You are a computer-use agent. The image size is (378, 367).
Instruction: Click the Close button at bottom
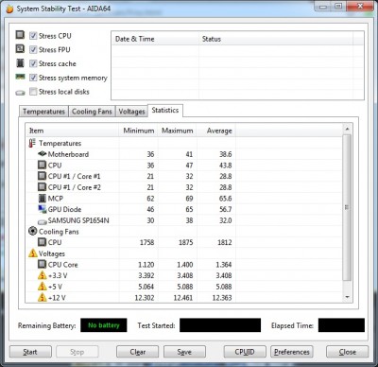coord(347,352)
